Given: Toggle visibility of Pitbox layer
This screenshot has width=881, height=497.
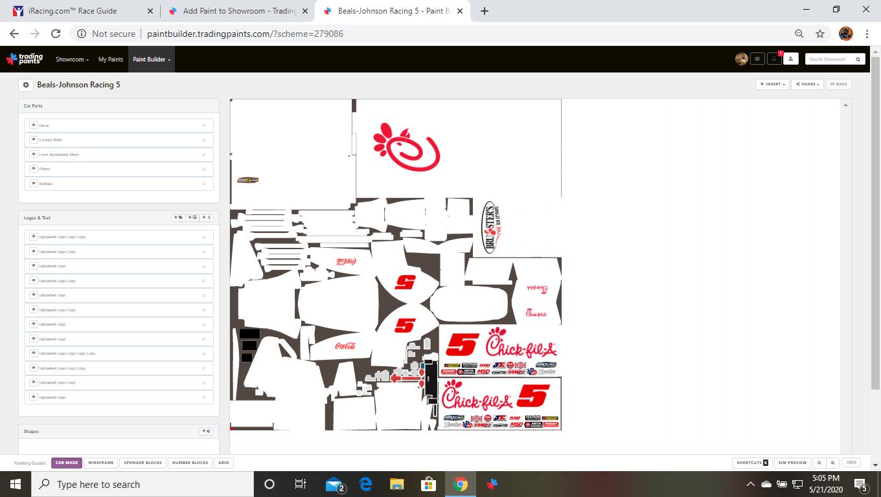Looking at the screenshot, I should (33, 169).
